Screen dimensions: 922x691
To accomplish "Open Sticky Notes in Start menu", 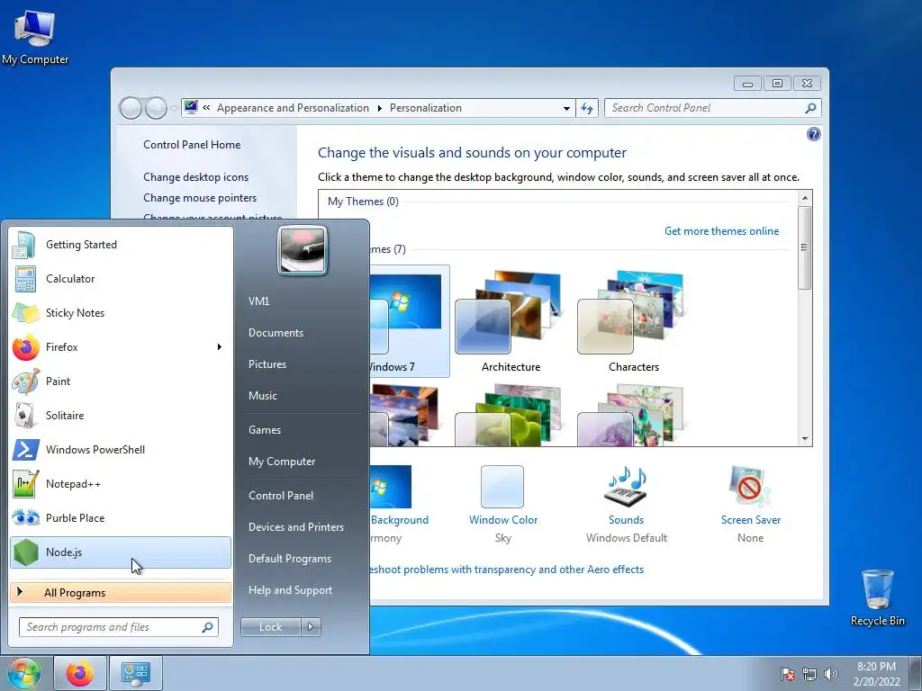I will [x=121, y=312].
